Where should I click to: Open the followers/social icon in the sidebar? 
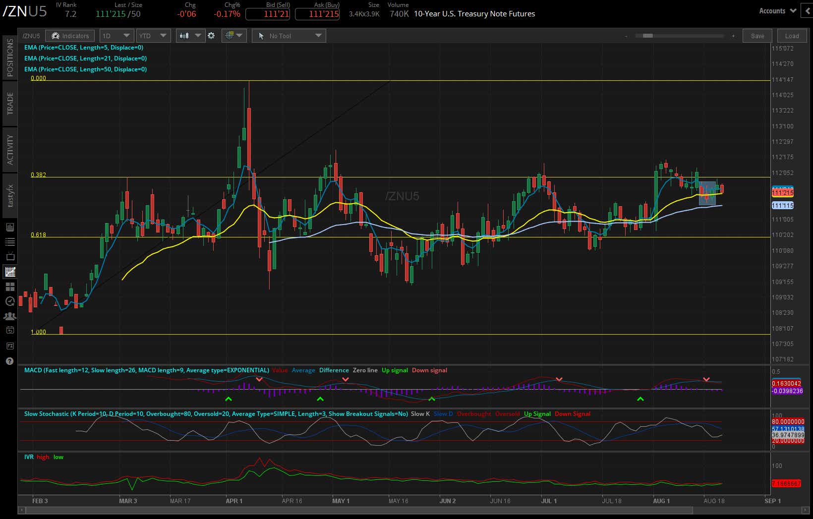click(9, 316)
